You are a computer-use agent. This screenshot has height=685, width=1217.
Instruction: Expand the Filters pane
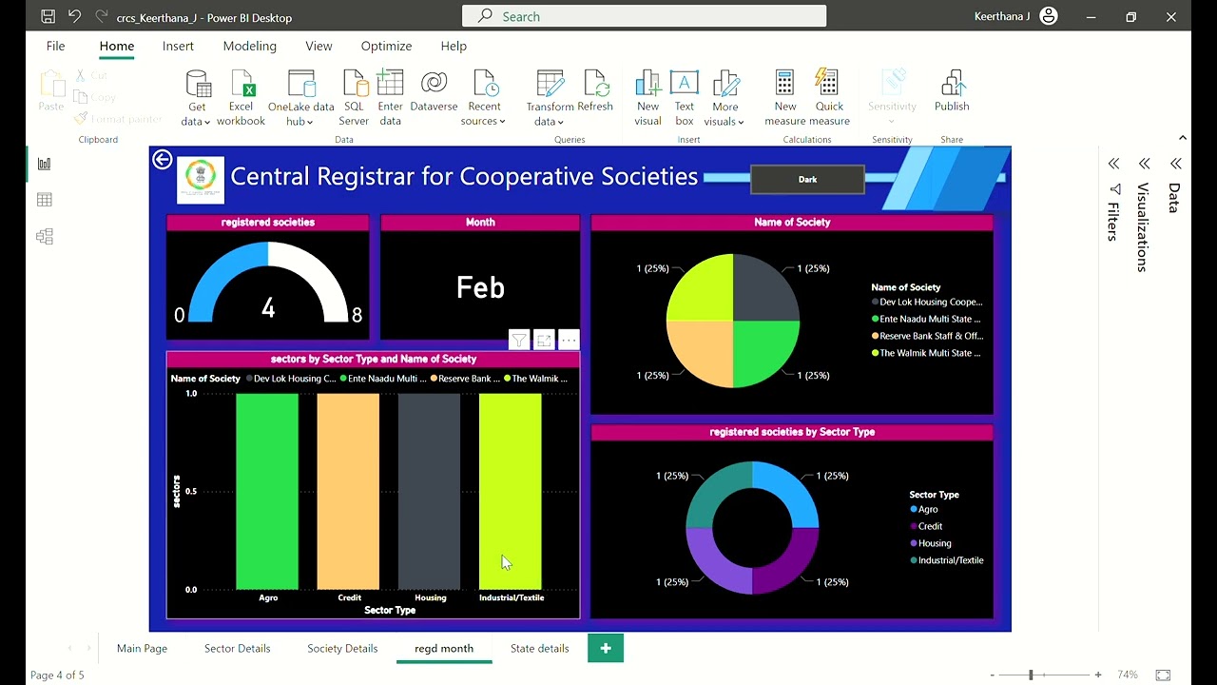[1114, 164]
